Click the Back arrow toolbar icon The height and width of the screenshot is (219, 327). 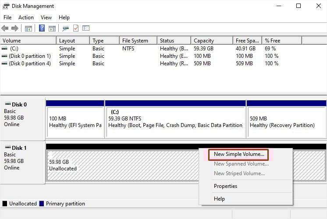coord(5,28)
